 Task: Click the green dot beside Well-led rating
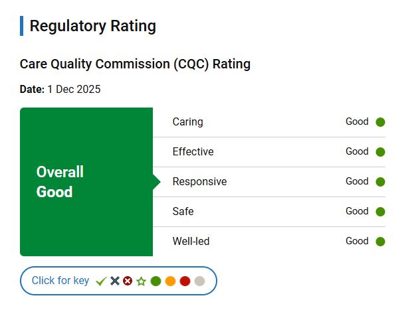pyautogui.click(x=380, y=242)
